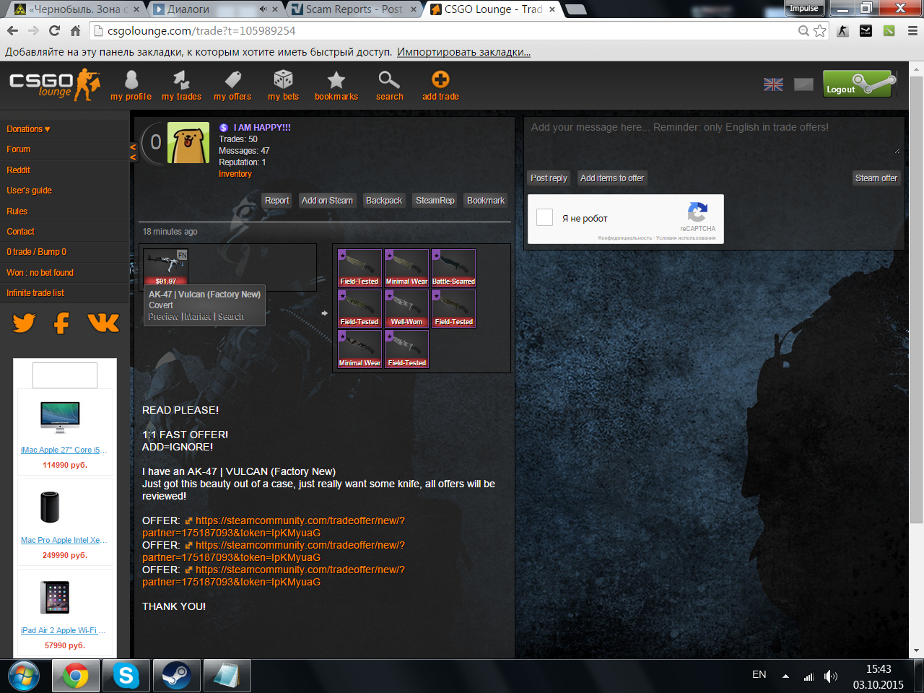The width and height of the screenshot is (924, 693).
Task: Collapse the sidebar with orange arrows
Action: pyautogui.click(x=133, y=152)
